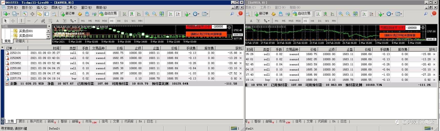440x131 pixels.
Task: Close order 2252131 with its X button
Action: pyautogui.click(x=240, y=53)
